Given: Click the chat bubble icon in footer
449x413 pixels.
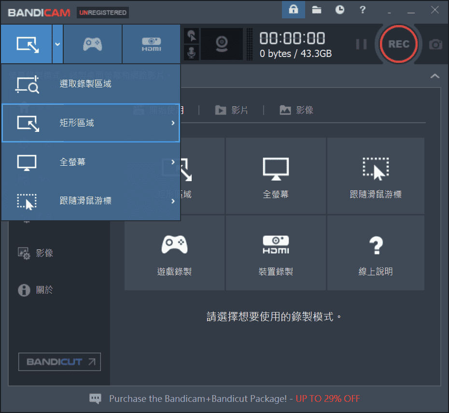Looking at the screenshot, I should [x=95, y=399].
